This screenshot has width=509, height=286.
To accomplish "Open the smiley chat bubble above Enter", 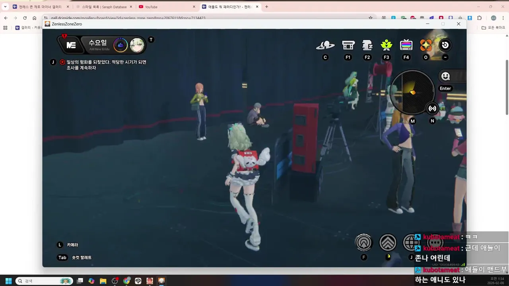I will [446, 76].
